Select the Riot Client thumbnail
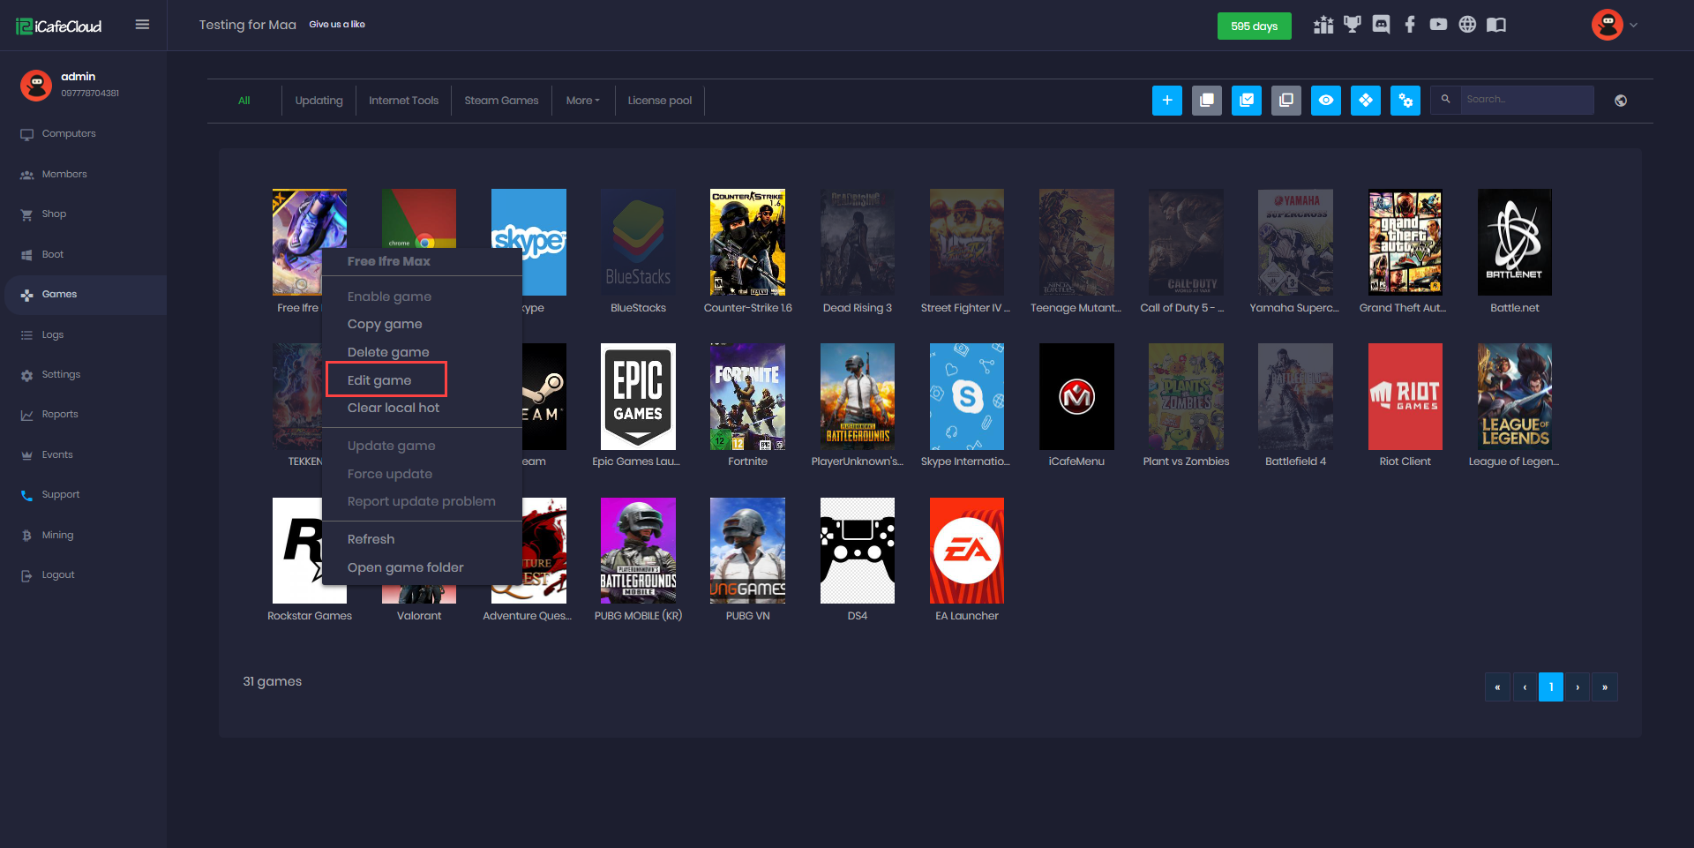The image size is (1694, 848). 1405,396
